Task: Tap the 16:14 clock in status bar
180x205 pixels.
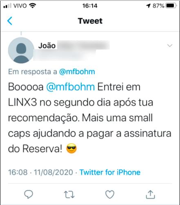Action: coord(90,6)
